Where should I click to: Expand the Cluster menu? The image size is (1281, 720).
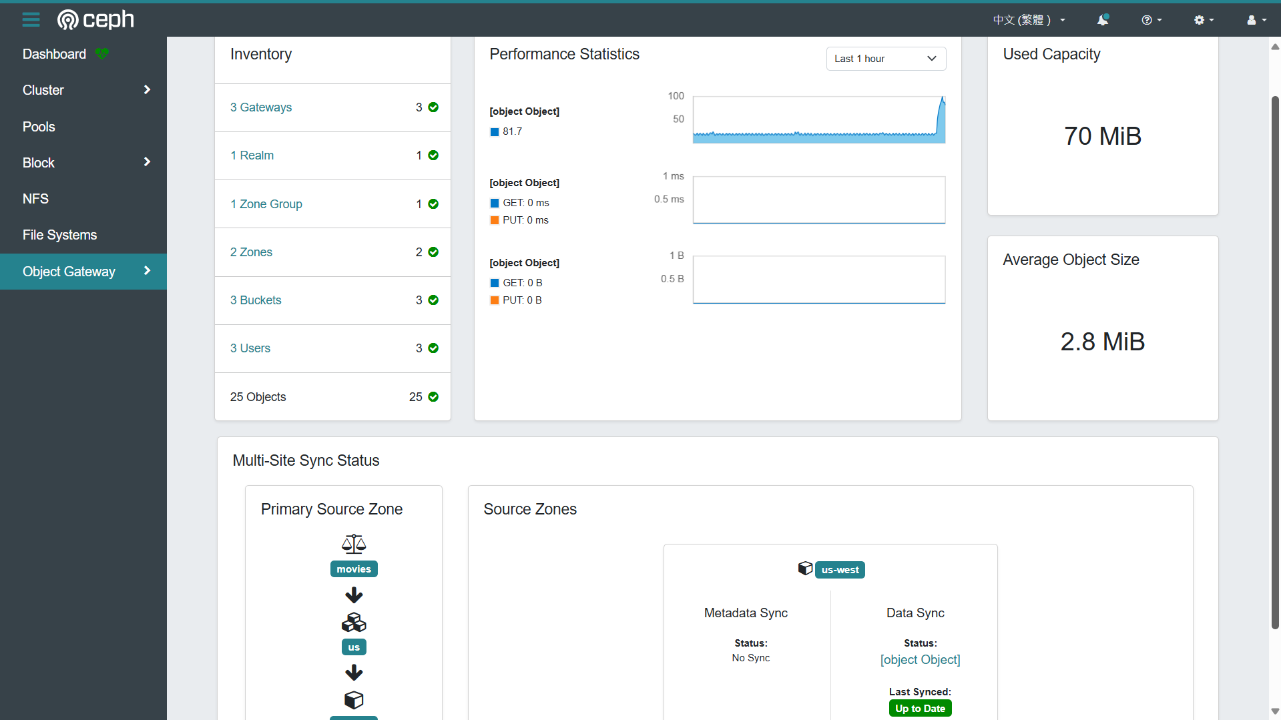pyautogui.click(x=83, y=90)
